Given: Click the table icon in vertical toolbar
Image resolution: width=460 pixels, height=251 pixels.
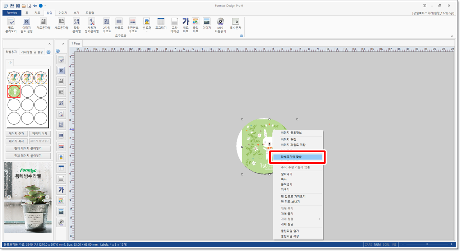Looking at the screenshot, I should 61,168.
